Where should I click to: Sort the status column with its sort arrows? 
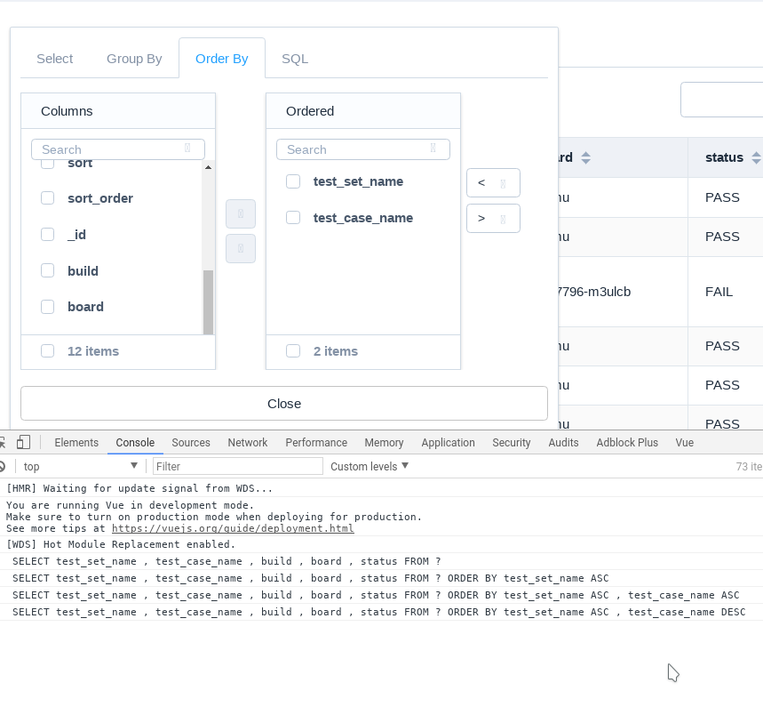click(757, 157)
